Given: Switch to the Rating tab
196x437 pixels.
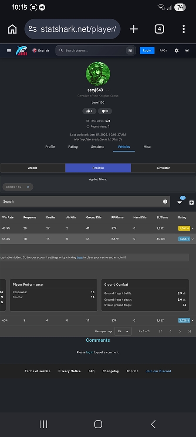Looking at the screenshot, I should 73,146.
